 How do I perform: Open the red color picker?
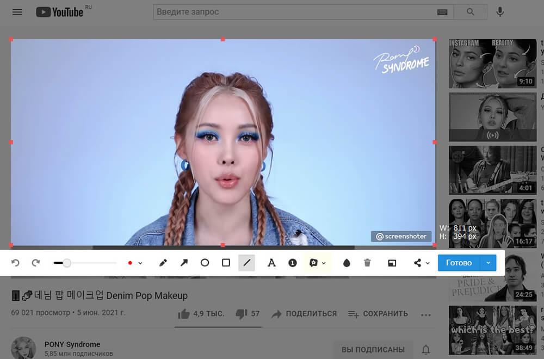point(130,263)
